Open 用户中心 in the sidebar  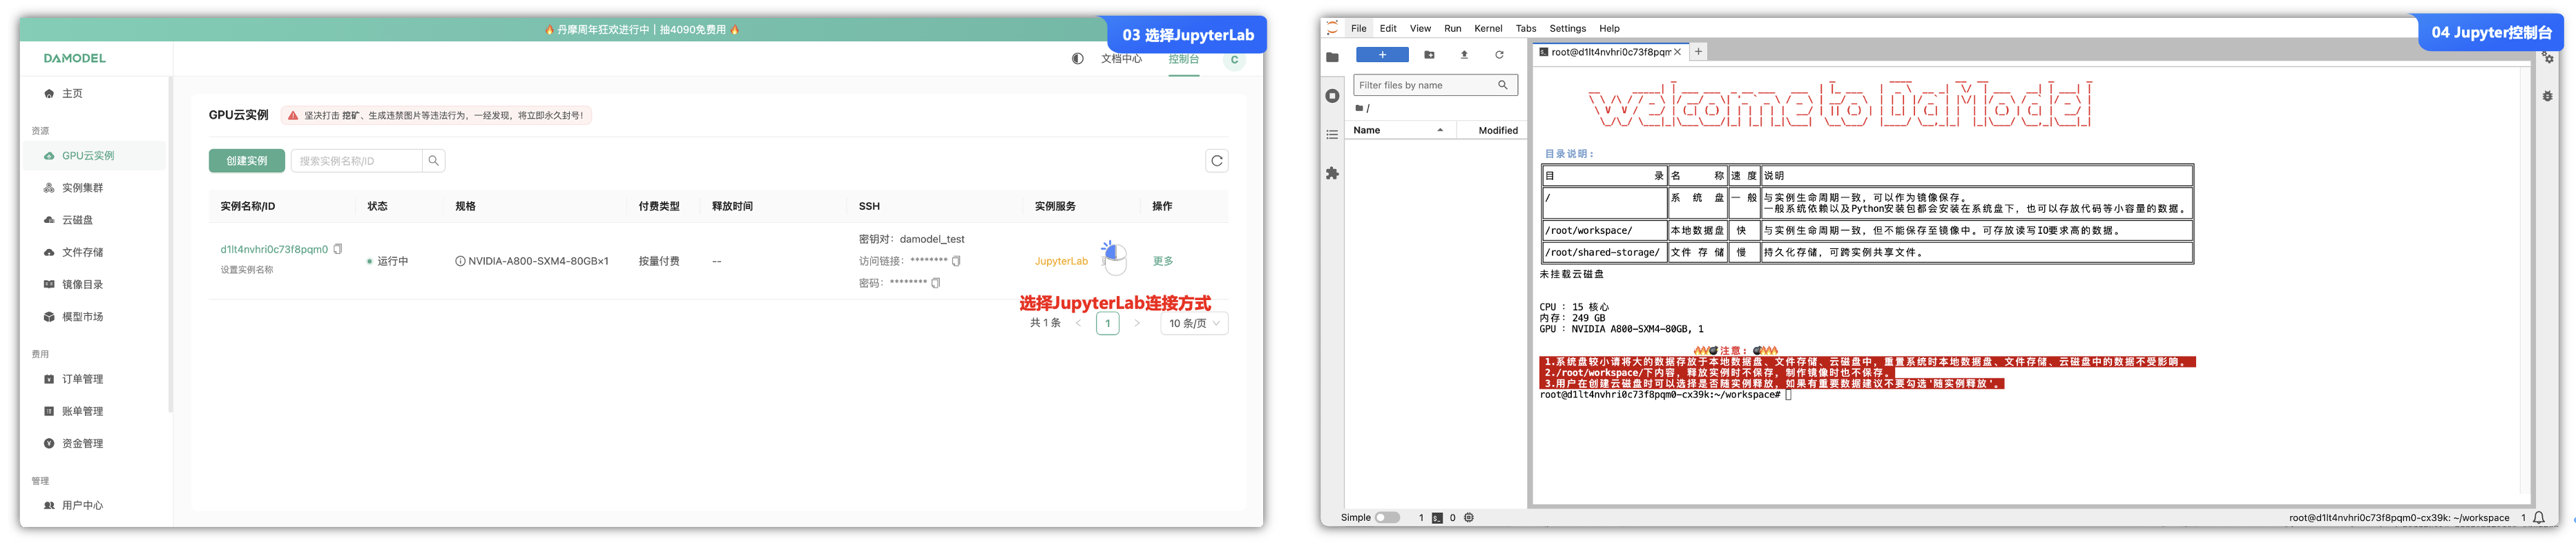point(74,505)
